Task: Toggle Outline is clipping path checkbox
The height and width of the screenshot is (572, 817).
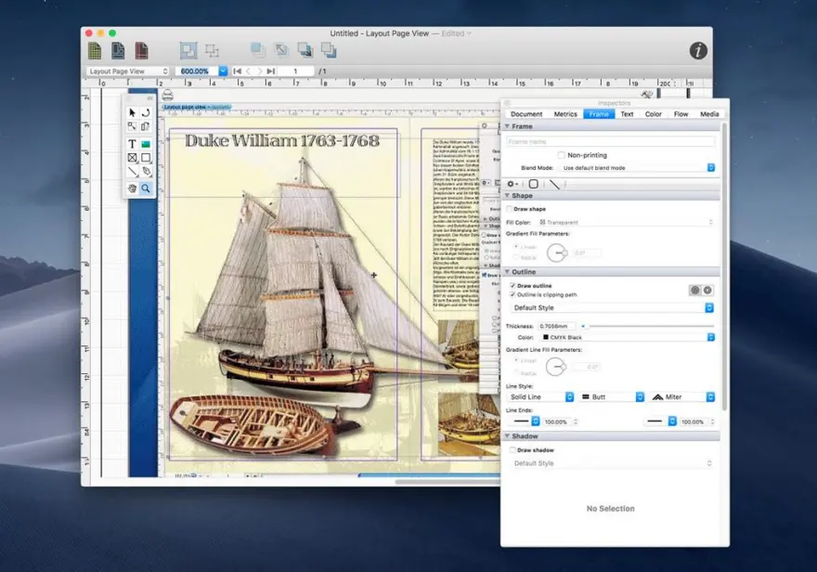Action: (512, 294)
